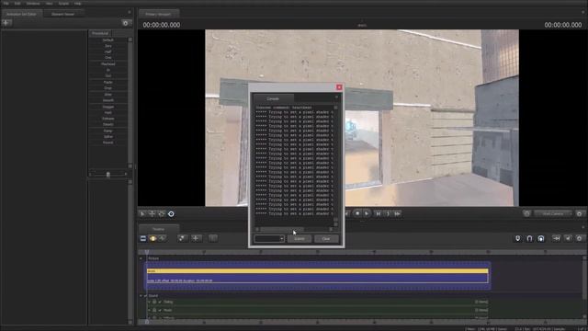
Task: Expand the Music track arrow
Action: (149, 311)
